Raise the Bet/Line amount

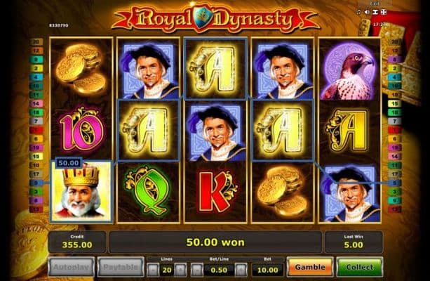241,270
